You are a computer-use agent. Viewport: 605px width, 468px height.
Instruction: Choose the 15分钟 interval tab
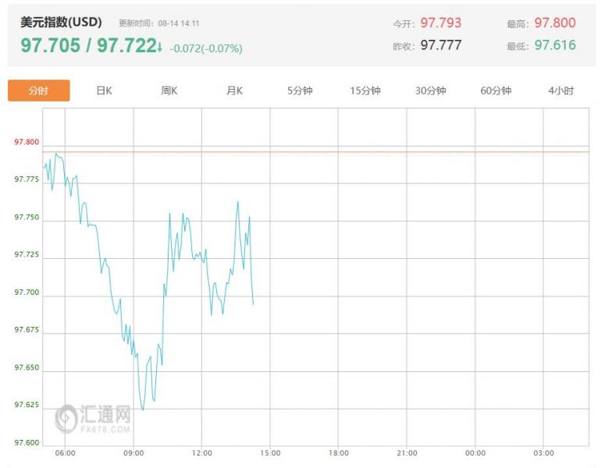coord(365,90)
